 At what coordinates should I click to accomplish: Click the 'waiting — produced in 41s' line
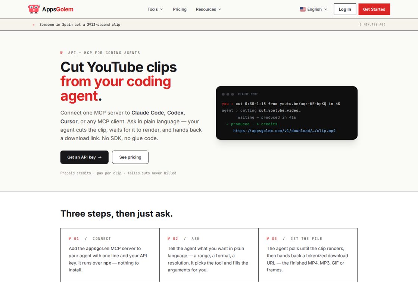pos(267,117)
